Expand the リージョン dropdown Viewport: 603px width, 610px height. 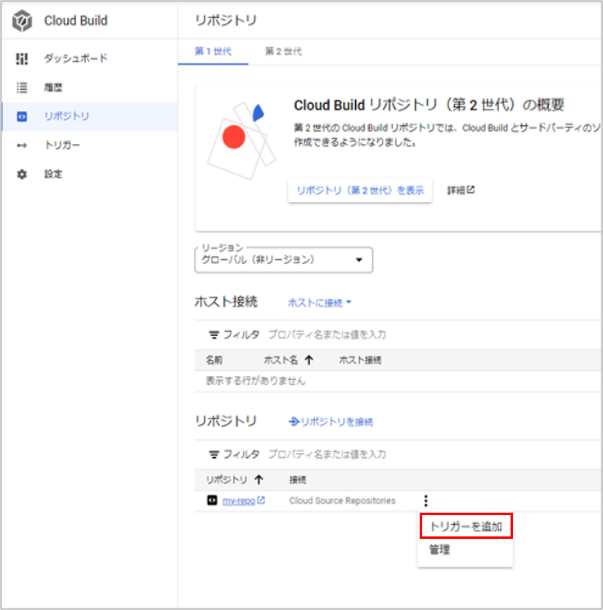(x=283, y=260)
